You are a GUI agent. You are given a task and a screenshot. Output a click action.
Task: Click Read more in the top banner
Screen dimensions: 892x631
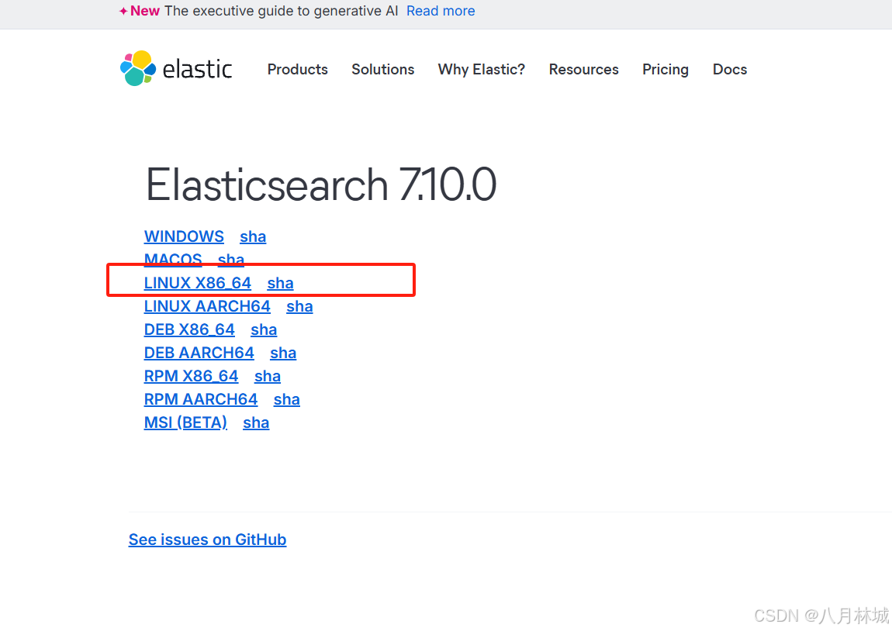tap(441, 11)
